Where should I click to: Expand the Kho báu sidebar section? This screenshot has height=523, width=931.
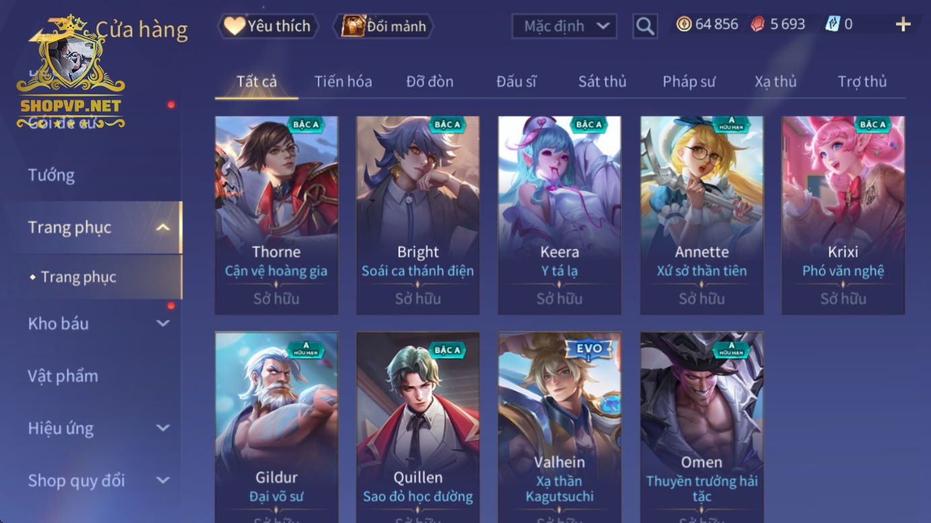point(163,324)
